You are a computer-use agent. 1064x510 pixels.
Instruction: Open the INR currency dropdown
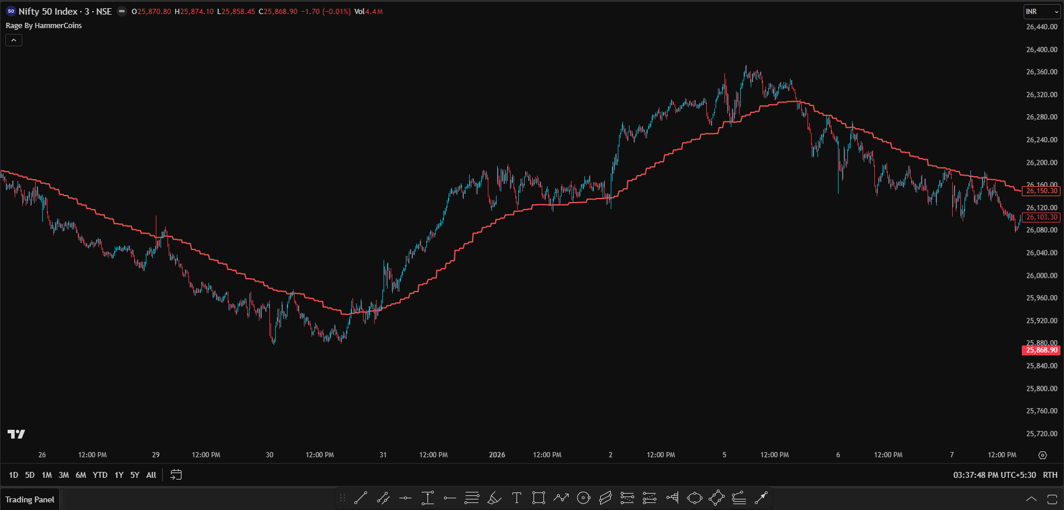(1042, 12)
